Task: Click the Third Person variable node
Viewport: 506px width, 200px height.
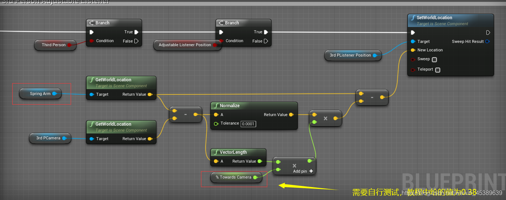Action: [55, 45]
